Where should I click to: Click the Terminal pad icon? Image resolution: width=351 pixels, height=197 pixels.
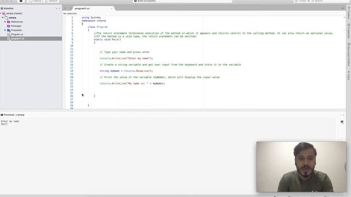[x=2, y=115]
